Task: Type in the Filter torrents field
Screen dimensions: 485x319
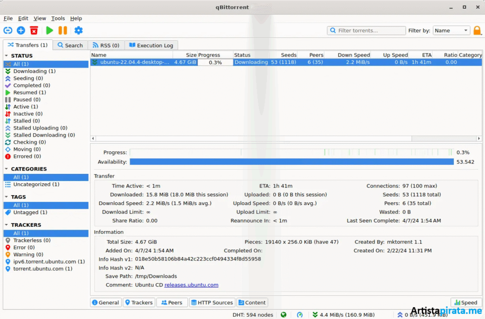Action: (366, 30)
